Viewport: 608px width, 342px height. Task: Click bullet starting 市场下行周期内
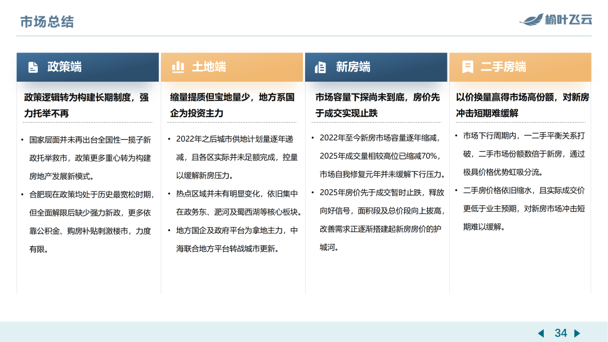tap(520, 154)
